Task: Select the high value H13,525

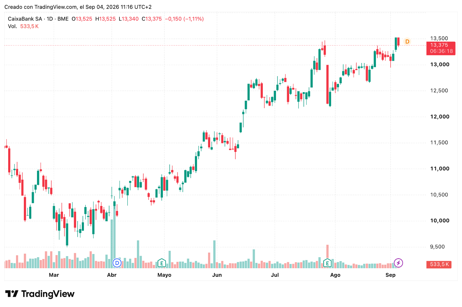Action: (105, 19)
